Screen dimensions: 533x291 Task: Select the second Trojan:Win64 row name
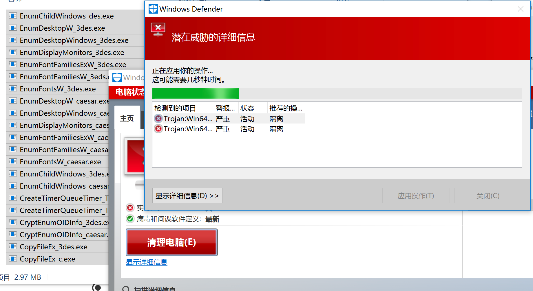188,129
